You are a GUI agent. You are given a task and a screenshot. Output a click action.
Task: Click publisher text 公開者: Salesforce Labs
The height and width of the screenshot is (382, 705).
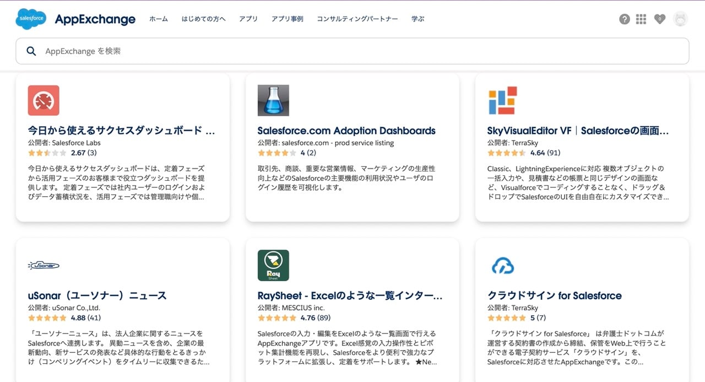click(64, 143)
